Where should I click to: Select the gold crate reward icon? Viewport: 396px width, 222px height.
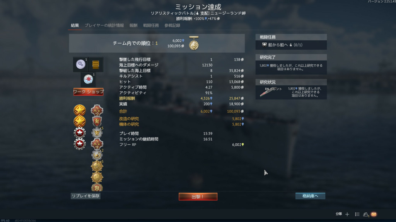coord(96,64)
